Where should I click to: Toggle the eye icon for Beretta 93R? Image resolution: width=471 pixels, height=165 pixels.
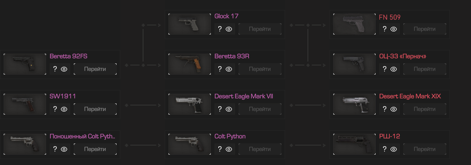pos(229,69)
